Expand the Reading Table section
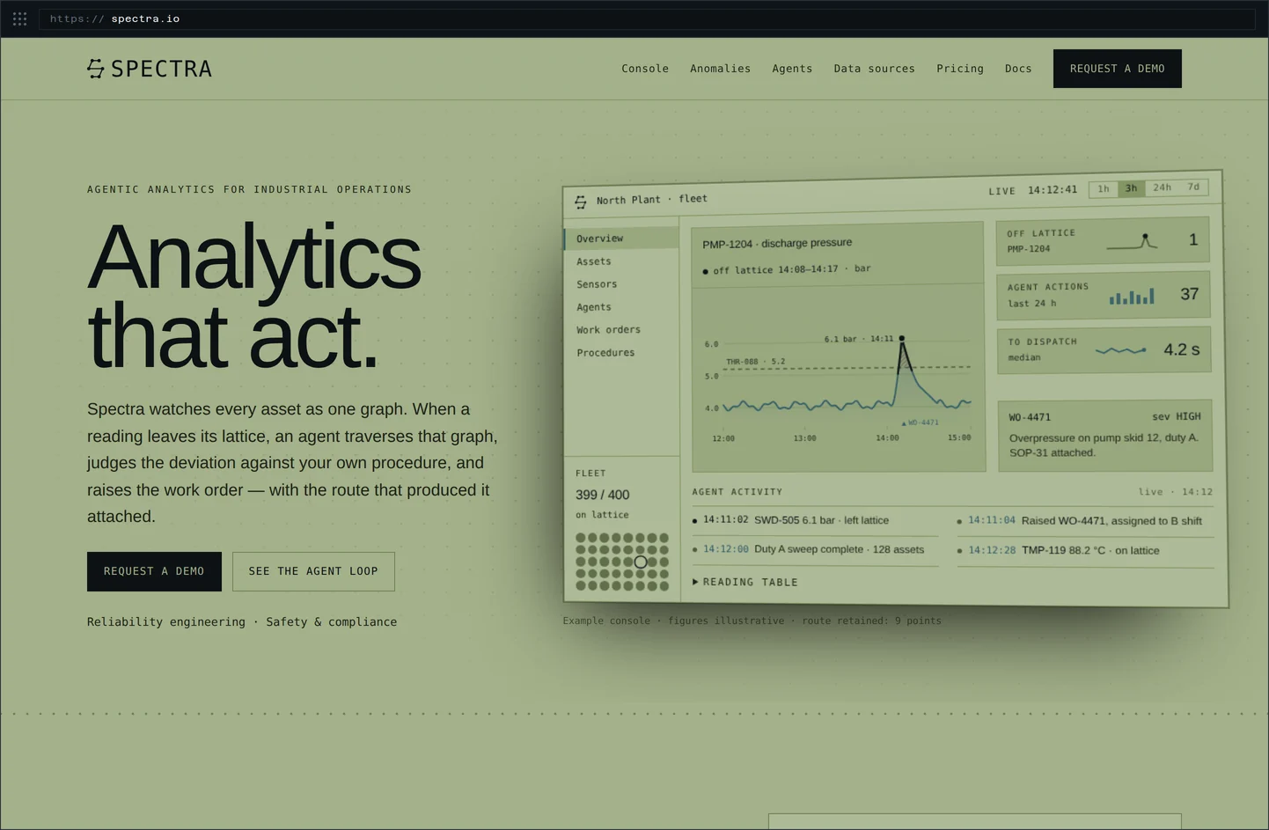Image resolution: width=1269 pixels, height=830 pixels. click(x=745, y=582)
